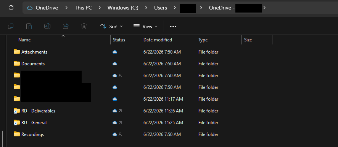
Task: Expand chevron after Windows (C:) breadcrumb
Action: (x=146, y=8)
